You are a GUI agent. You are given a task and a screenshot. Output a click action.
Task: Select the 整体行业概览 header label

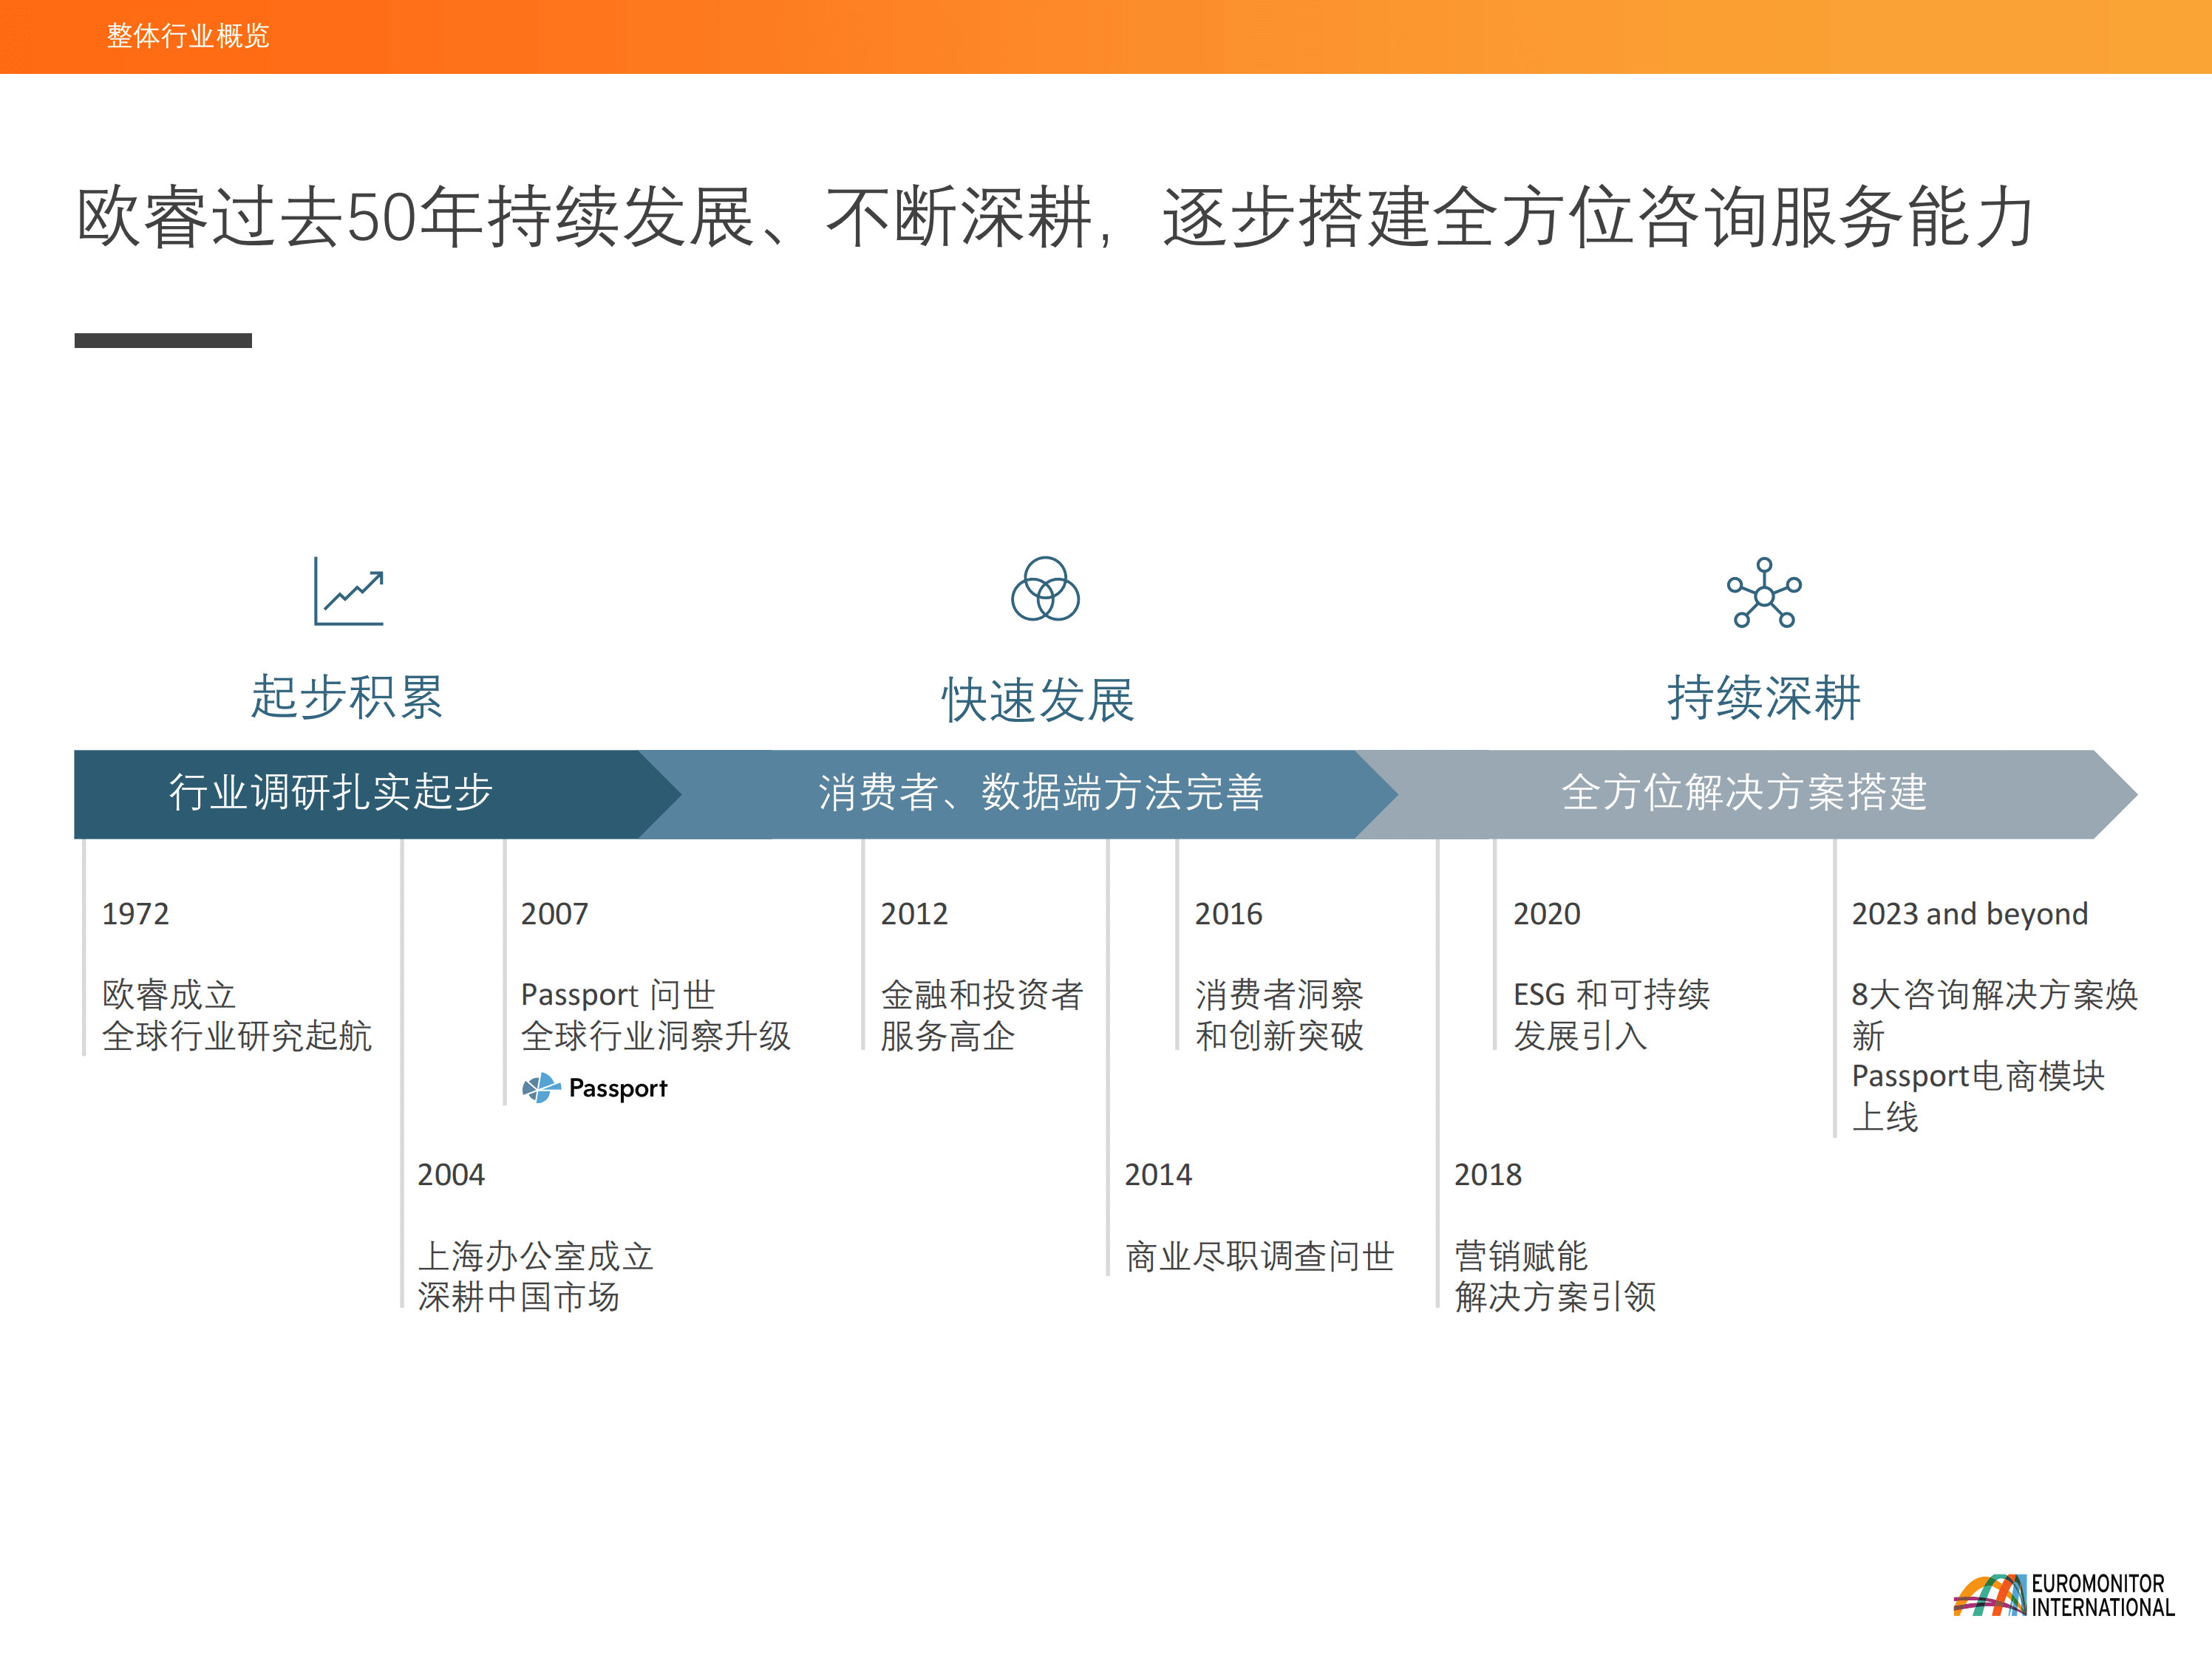pyautogui.click(x=186, y=38)
